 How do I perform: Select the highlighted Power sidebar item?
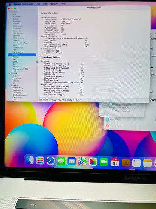[22, 55]
